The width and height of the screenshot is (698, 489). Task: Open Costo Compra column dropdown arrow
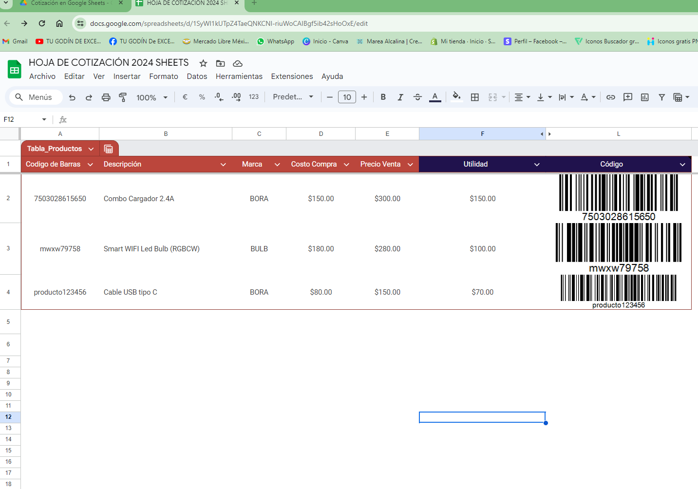[346, 165]
